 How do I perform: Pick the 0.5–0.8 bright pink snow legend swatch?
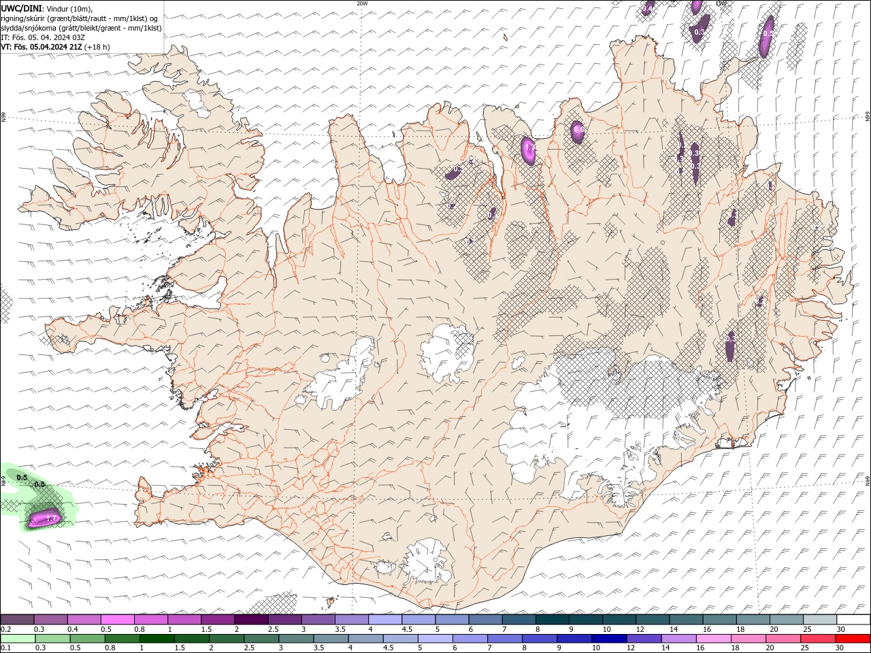pos(117,620)
